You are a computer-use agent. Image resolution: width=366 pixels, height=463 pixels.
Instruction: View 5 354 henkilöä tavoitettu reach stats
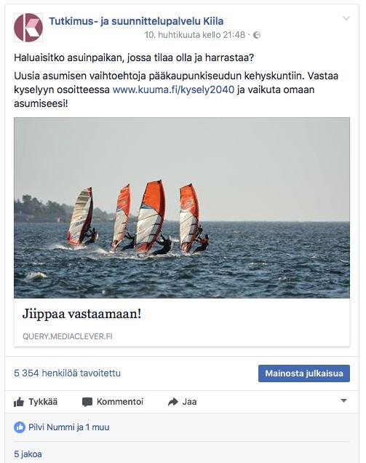[67, 373]
